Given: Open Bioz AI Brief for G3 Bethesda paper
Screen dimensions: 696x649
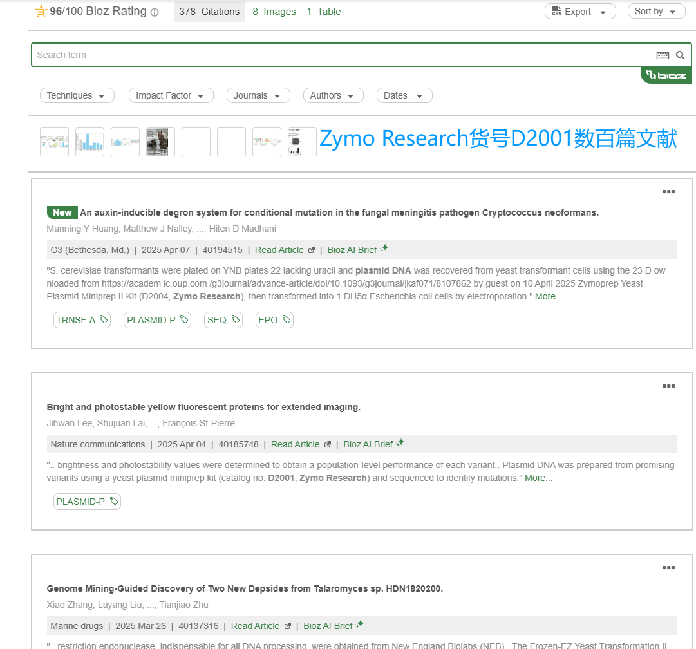Looking at the screenshot, I should point(357,249).
